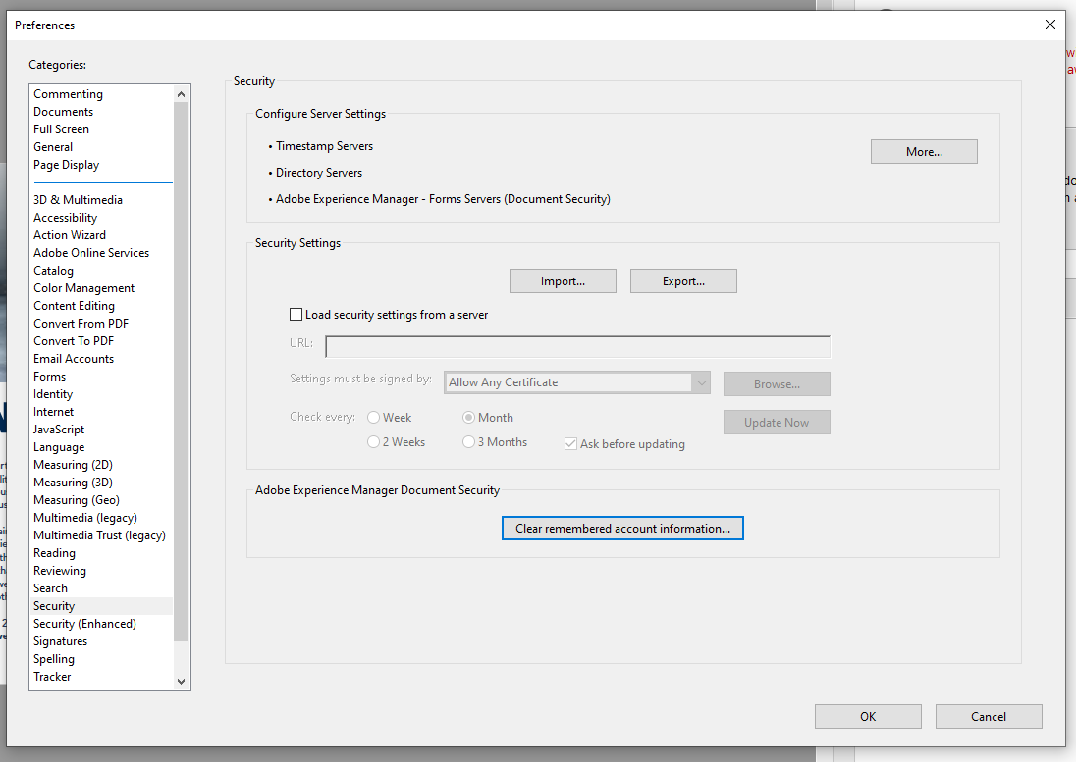Uncheck Ask before updating
Screen dimensions: 1076x762
(x=570, y=443)
